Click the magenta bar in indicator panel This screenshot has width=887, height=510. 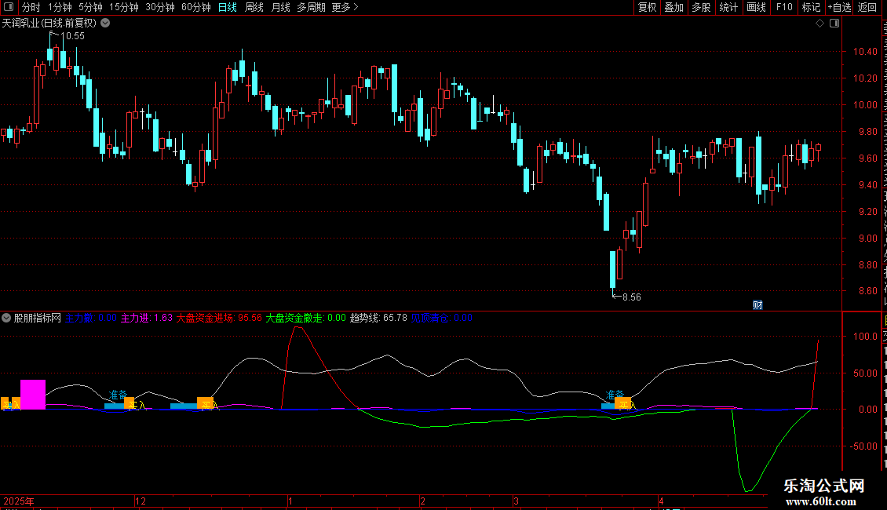[x=33, y=395]
